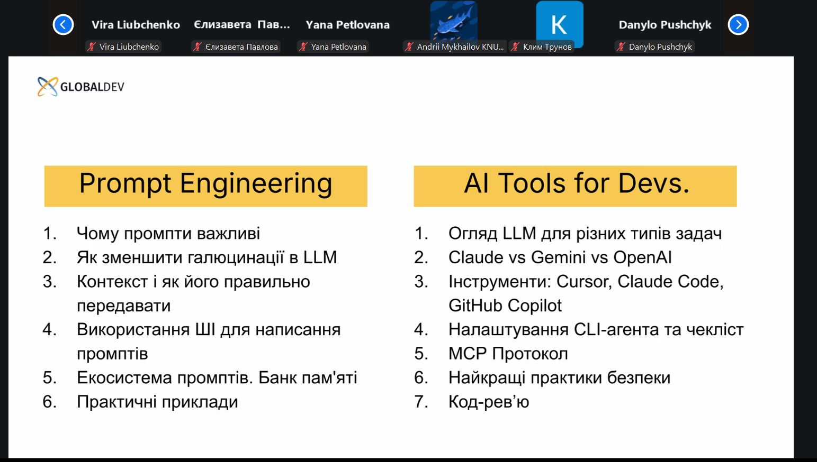This screenshot has width=817, height=462.
Task: Click the Prompt Engineering yellow heading
Action: point(205,186)
